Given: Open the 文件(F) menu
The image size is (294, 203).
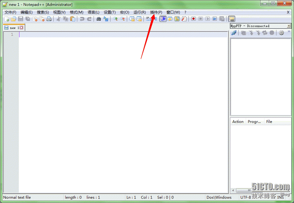Looking at the screenshot, I should pyautogui.click(x=10, y=12).
